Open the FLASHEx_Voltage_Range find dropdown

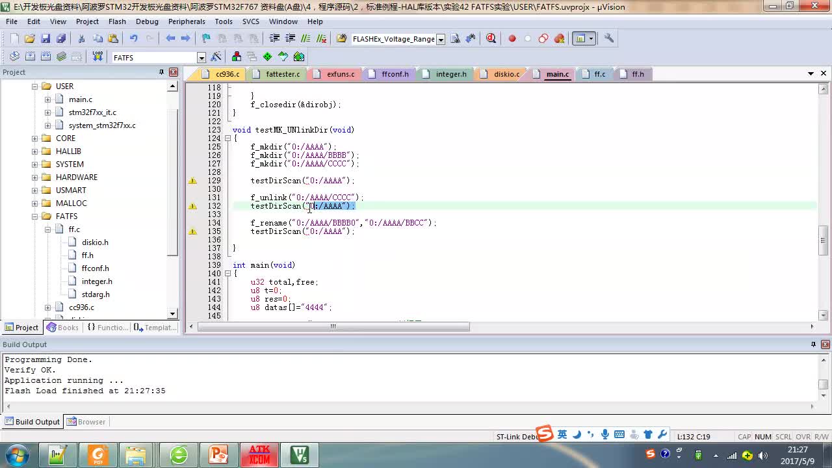[x=441, y=39]
